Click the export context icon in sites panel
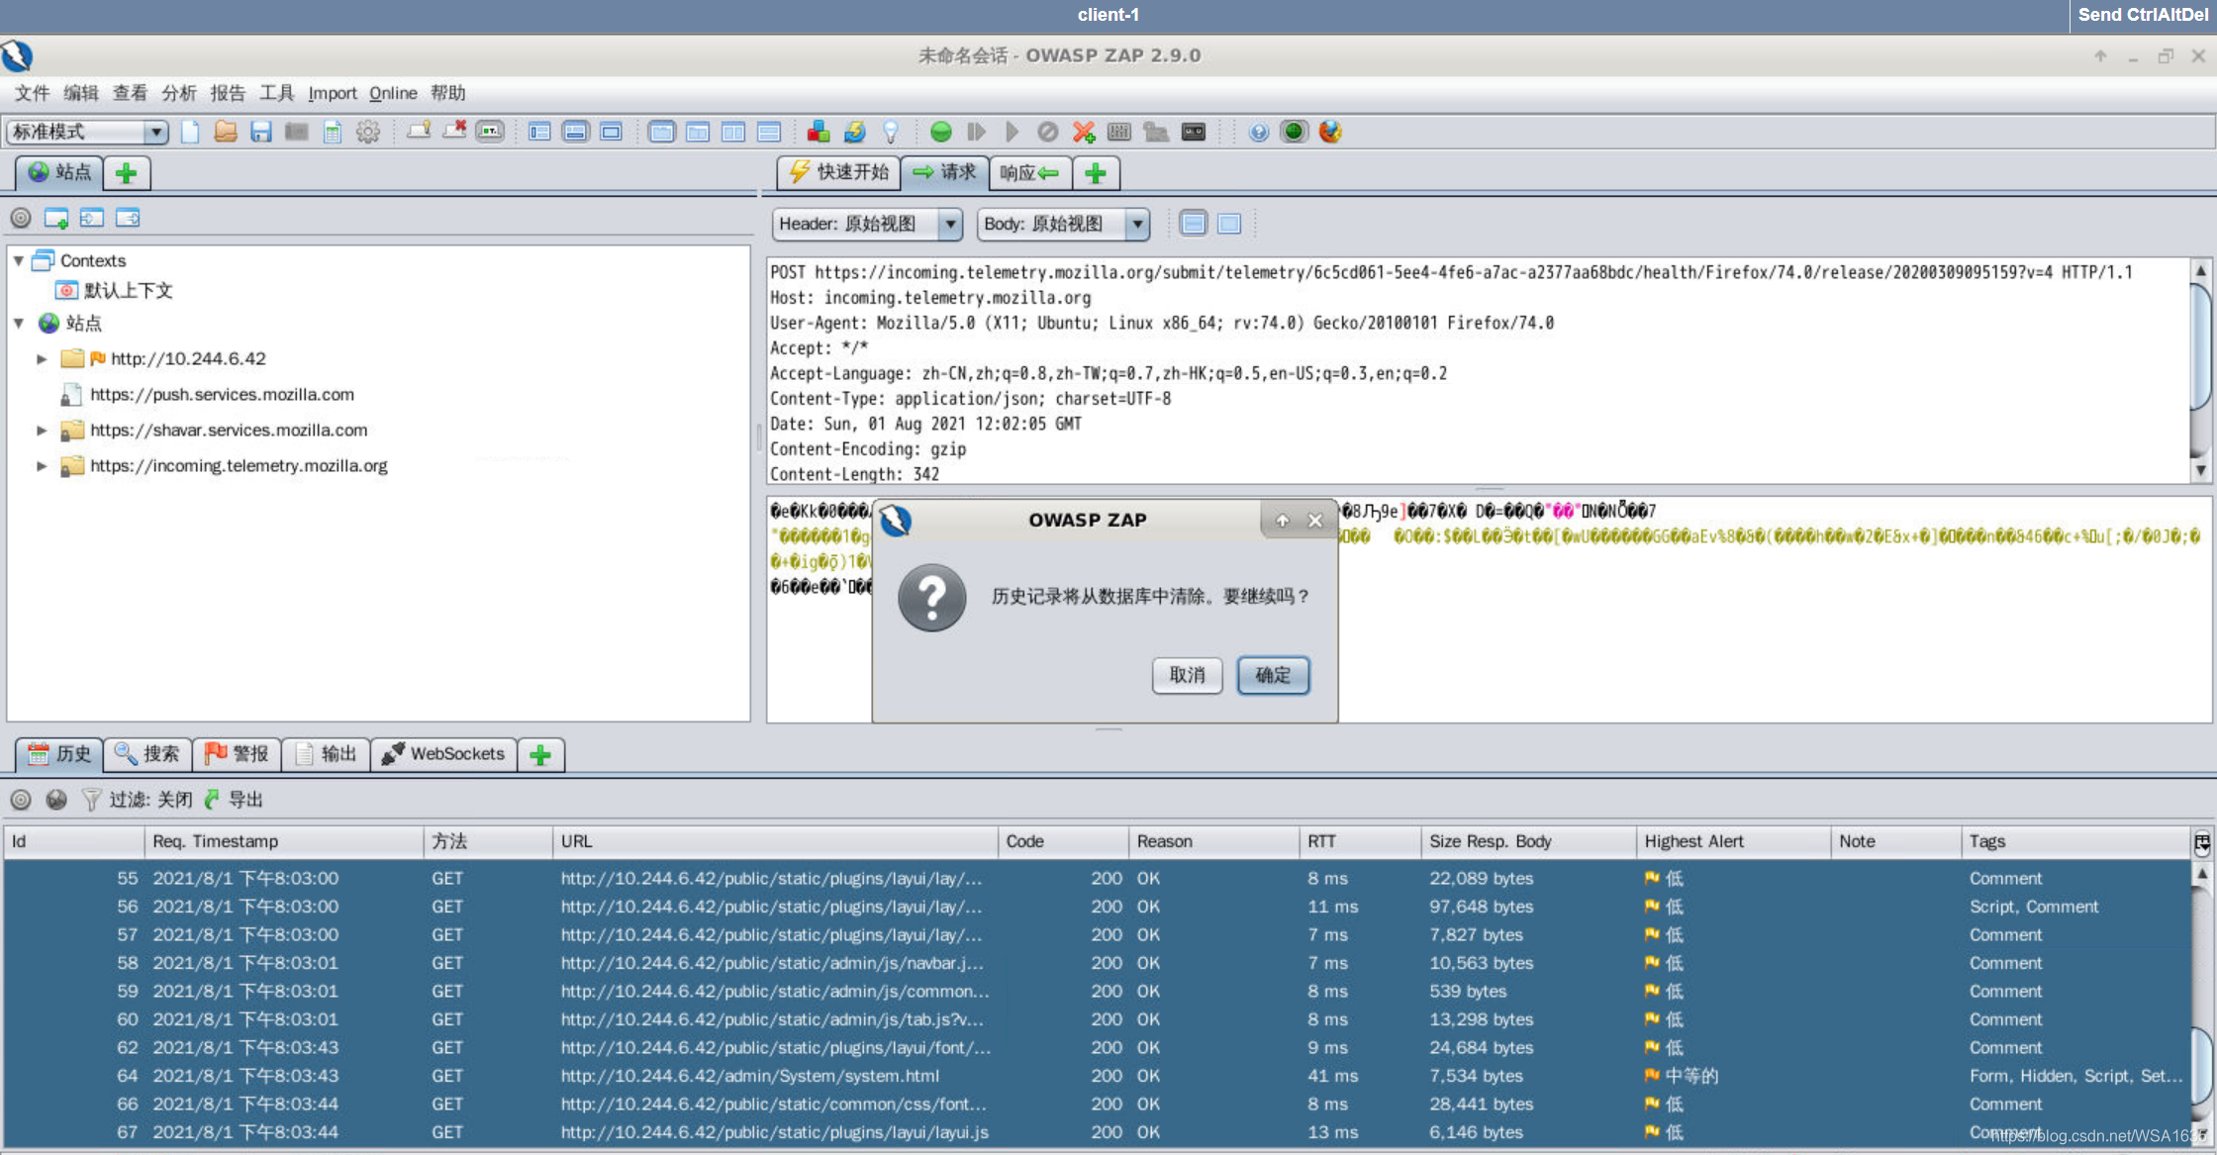This screenshot has width=2217, height=1155. pyautogui.click(x=128, y=218)
